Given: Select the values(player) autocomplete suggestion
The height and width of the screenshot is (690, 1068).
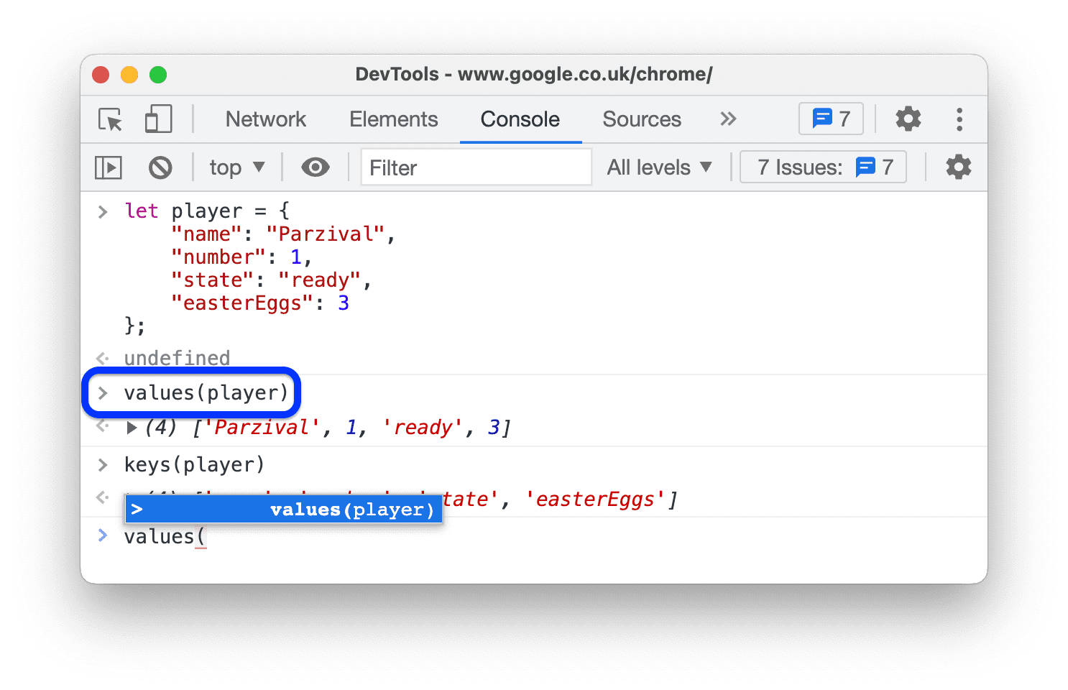Looking at the screenshot, I should 285,509.
